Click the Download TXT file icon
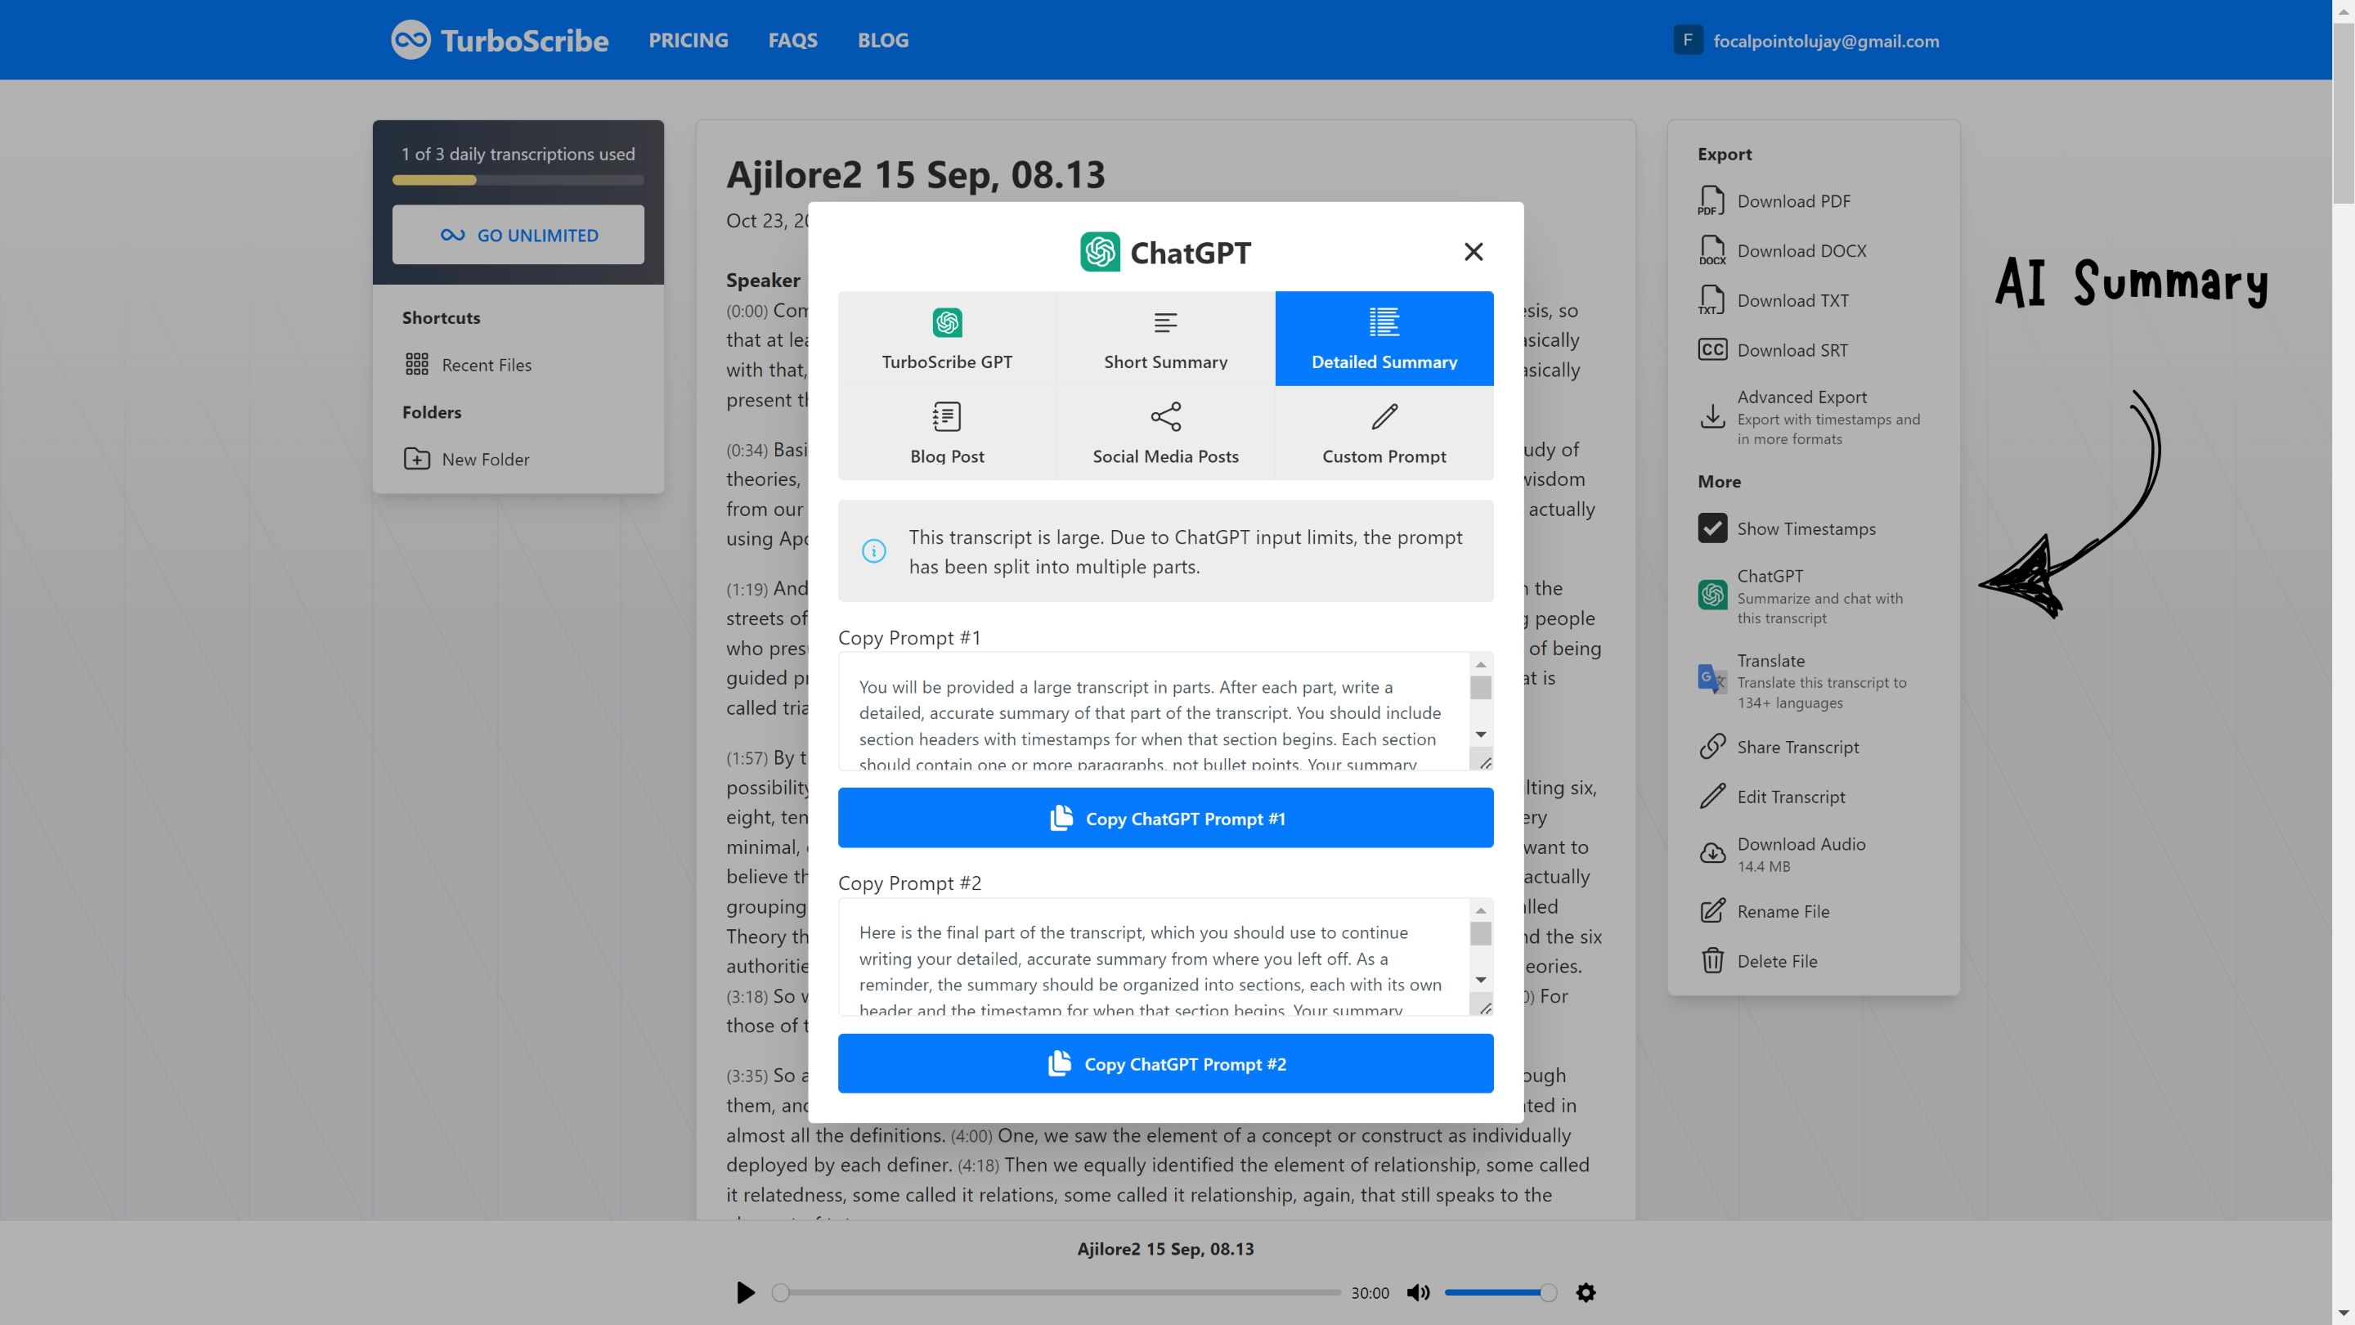The width and height of the screenshot is (2355, 1325). click(1711, 300)
